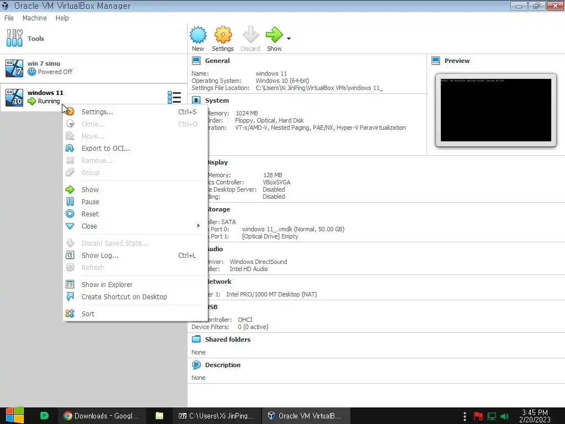Open the File Explorer taskbar icon
Viewport: 565px width, 424px height.
click(x=159, y=416)
